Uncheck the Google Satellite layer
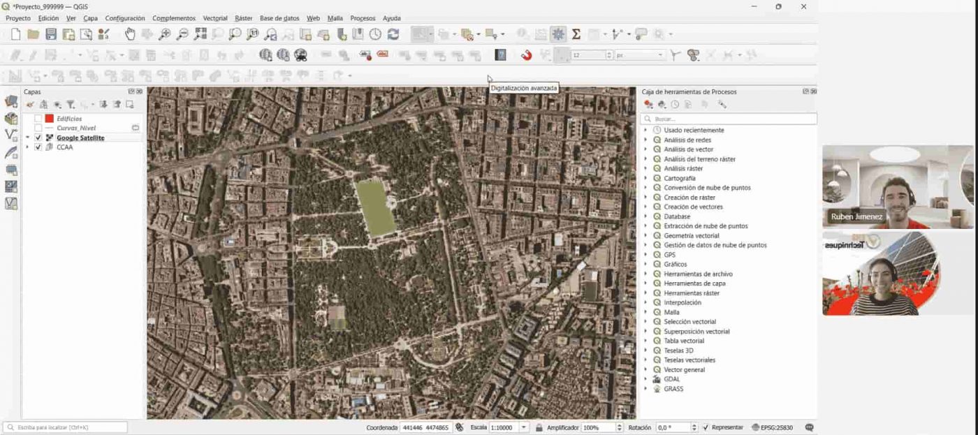This screenshot has height=435, width=978. pos(38,138)
